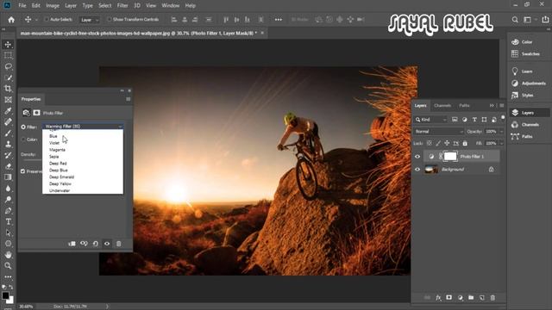
Task: Select the Rectangular Marquee tool
Action: coord(8,55)
